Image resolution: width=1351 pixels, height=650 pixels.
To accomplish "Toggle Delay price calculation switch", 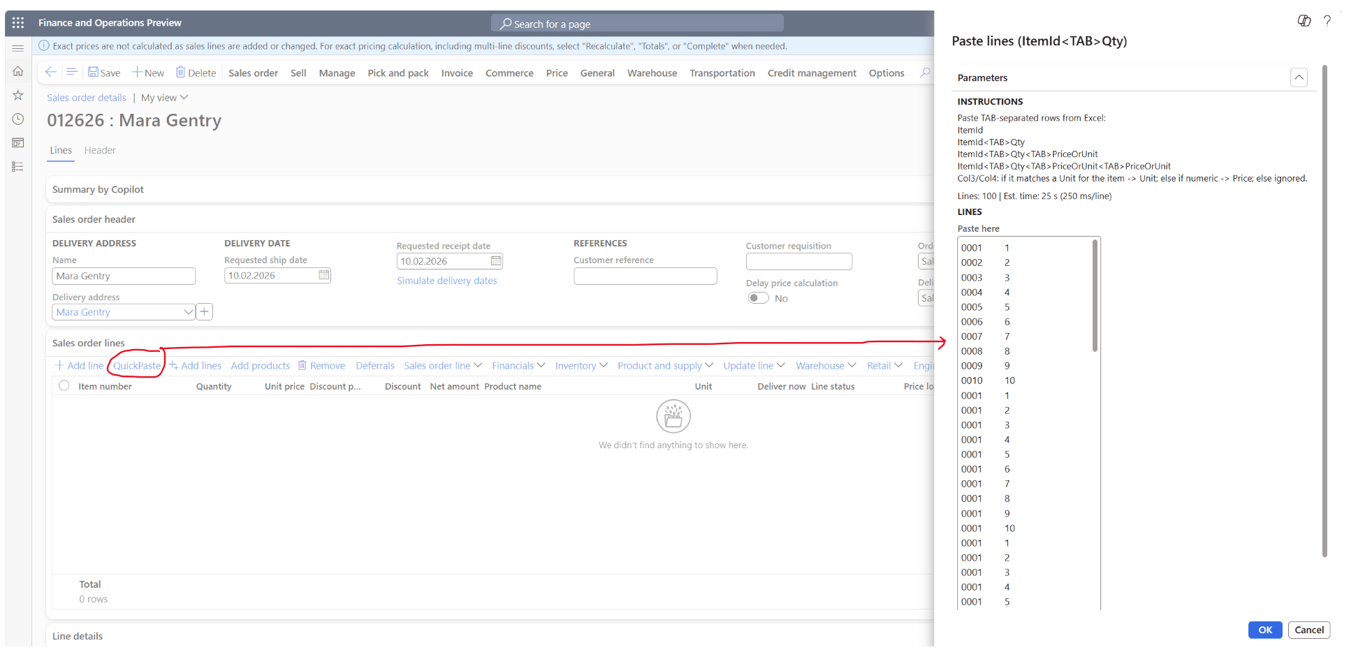I will click(x=758, y=298).
